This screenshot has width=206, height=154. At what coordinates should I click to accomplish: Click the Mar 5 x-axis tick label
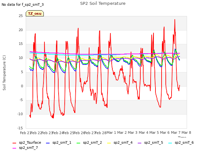[154, 133]
